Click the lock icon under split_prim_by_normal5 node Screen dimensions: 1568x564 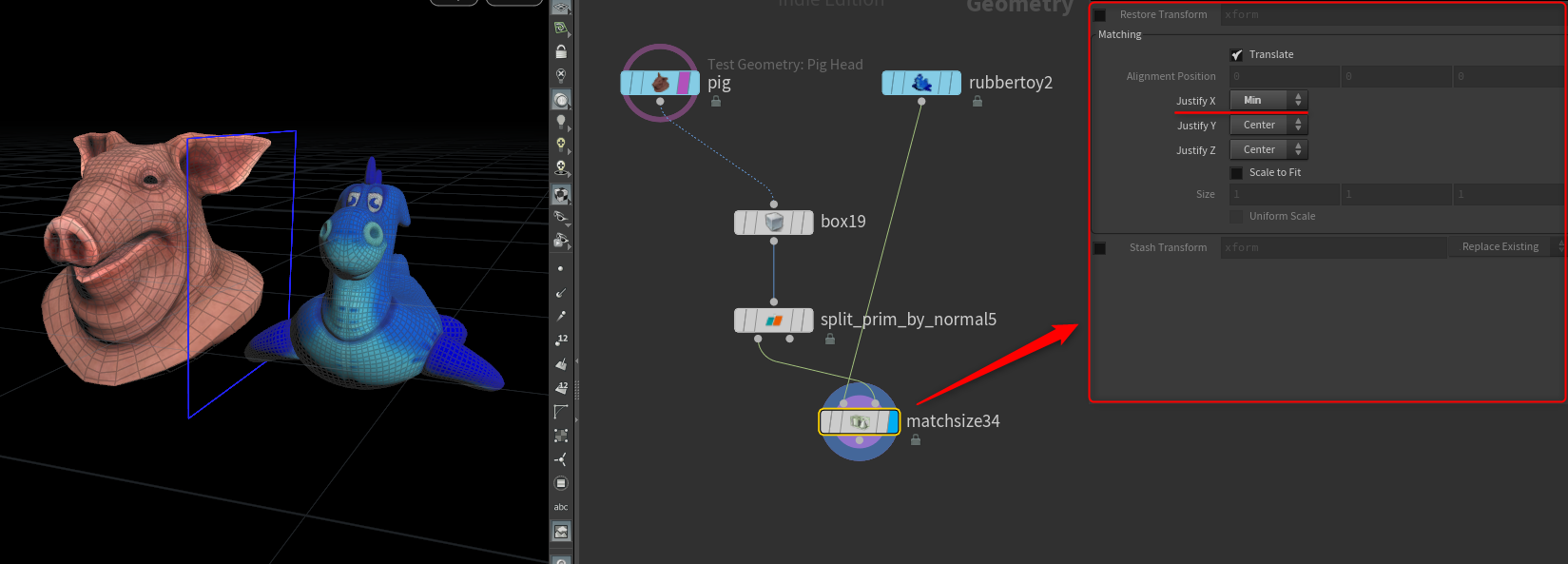coord(830,339)
